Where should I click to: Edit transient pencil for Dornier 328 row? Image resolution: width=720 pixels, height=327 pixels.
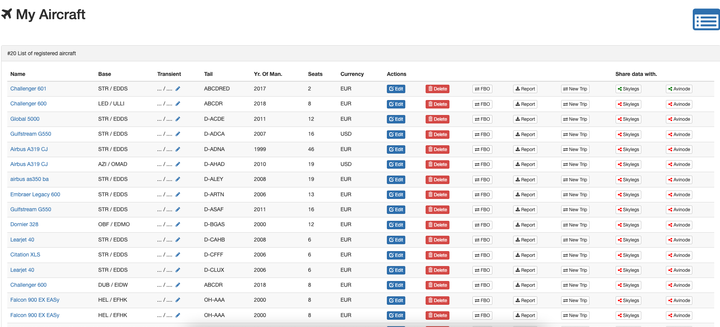178,225
